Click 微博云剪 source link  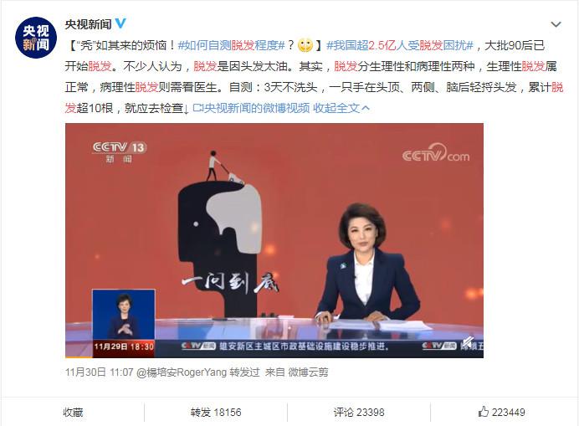(308, 372)
